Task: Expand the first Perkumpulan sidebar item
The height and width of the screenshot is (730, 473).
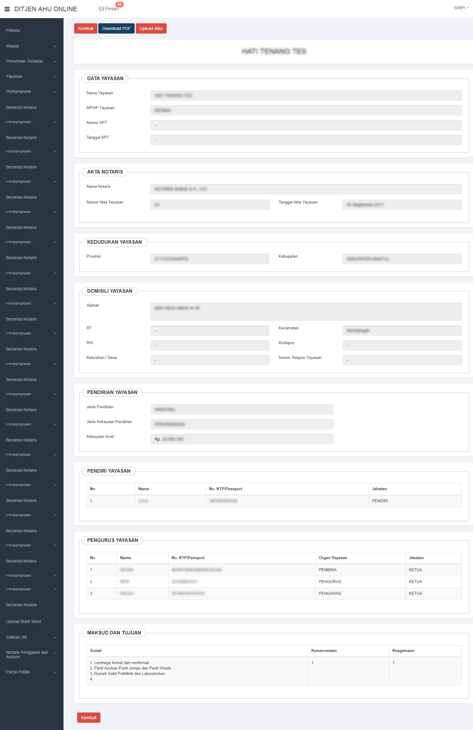Action: (x=55, y=91)
